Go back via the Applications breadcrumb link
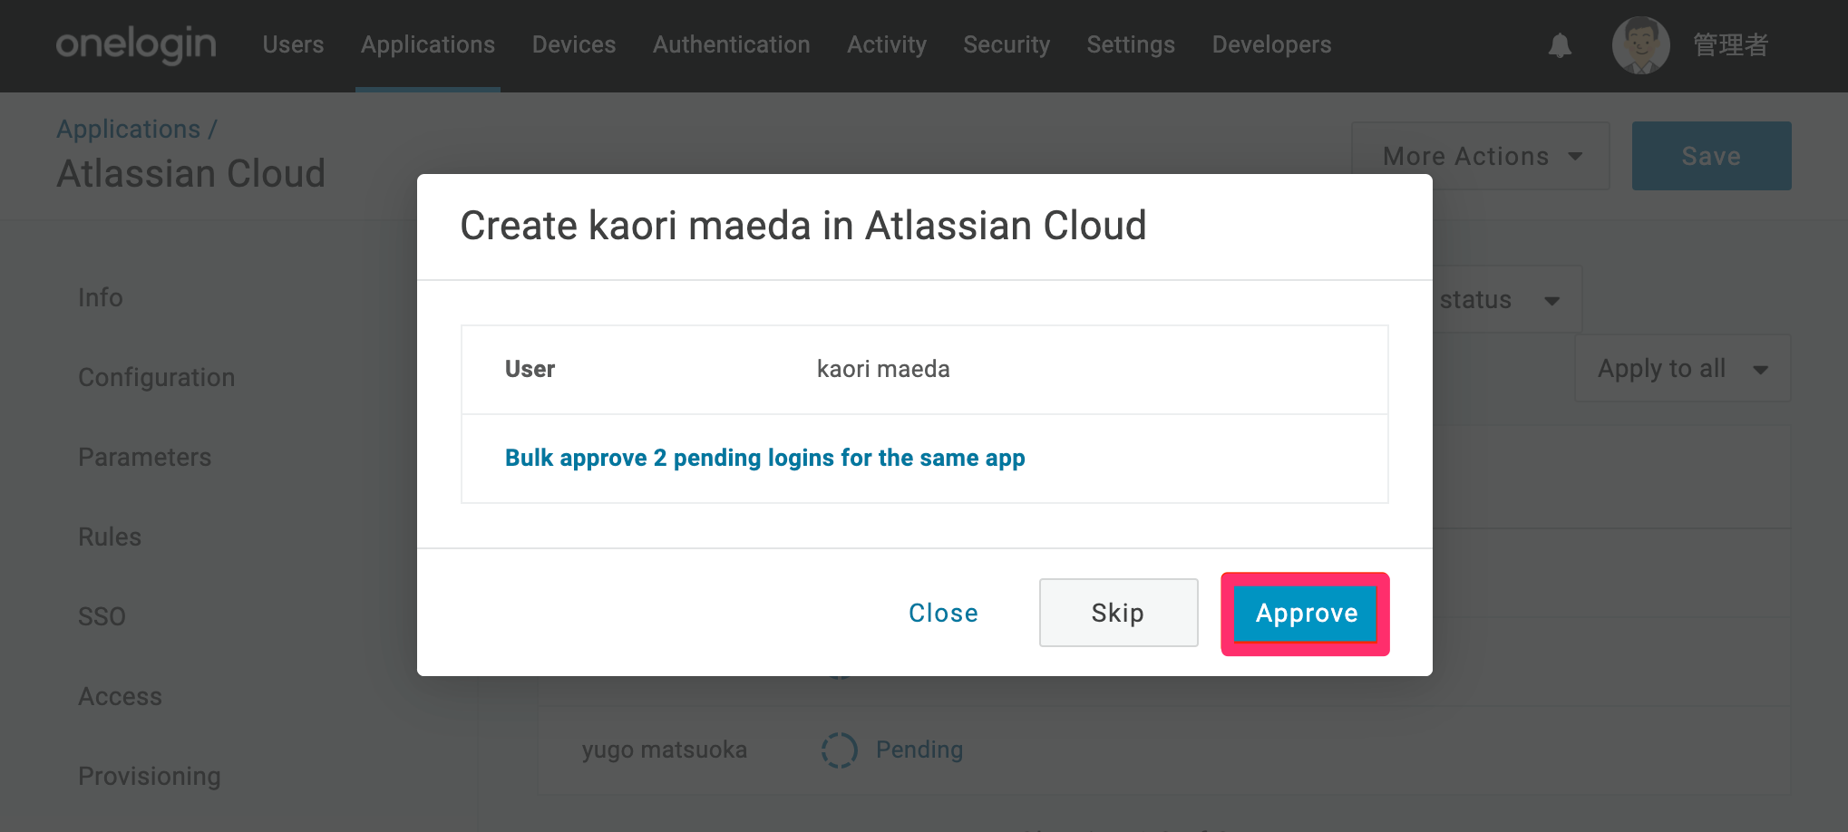 tap(129, 129)
